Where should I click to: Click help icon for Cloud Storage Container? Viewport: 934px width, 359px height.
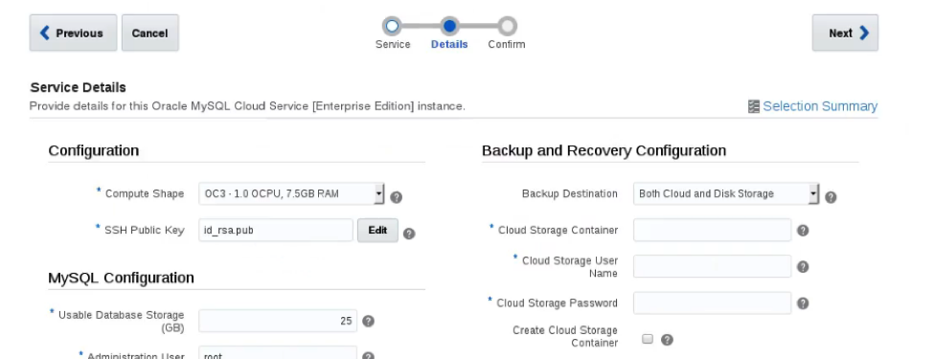coord(803,231)
